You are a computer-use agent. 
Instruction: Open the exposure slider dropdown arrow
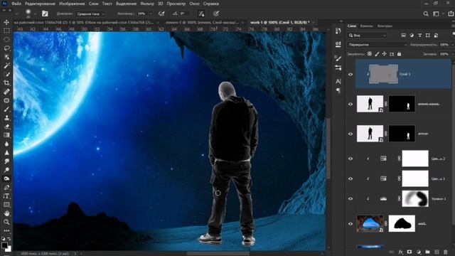pyautogui.click(x=151, y=14)
